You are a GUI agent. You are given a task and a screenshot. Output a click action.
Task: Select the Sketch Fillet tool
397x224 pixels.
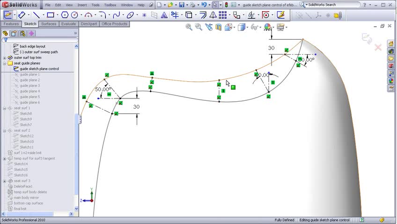(102, 15)
